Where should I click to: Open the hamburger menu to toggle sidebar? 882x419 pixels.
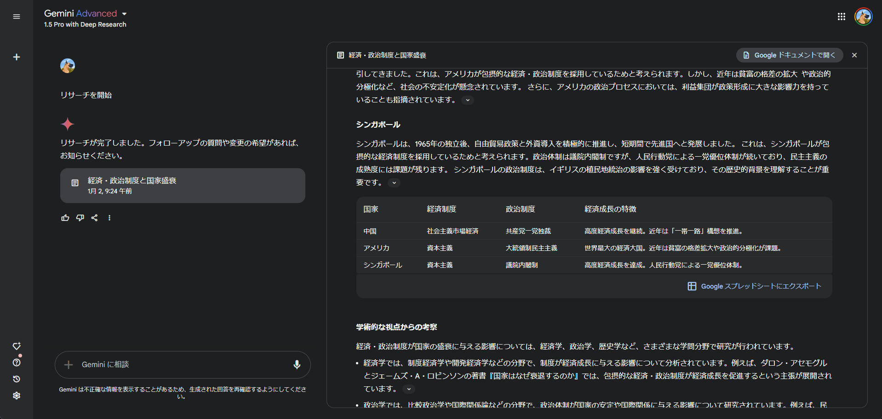click(x=17, y=16)
